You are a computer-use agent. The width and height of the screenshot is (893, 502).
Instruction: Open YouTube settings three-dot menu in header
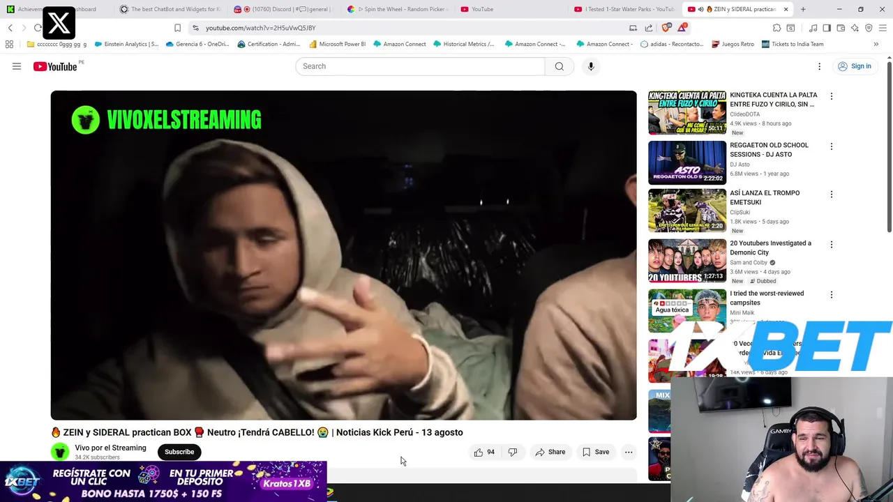[820, 66]
